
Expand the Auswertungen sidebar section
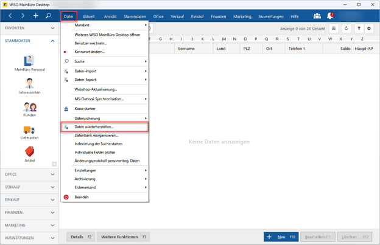[29, 238]
